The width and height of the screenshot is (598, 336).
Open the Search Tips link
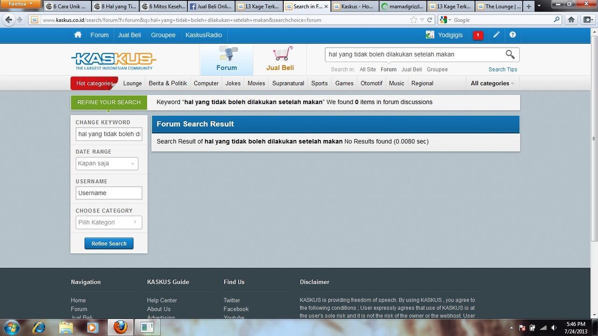(x=503, y=70)
